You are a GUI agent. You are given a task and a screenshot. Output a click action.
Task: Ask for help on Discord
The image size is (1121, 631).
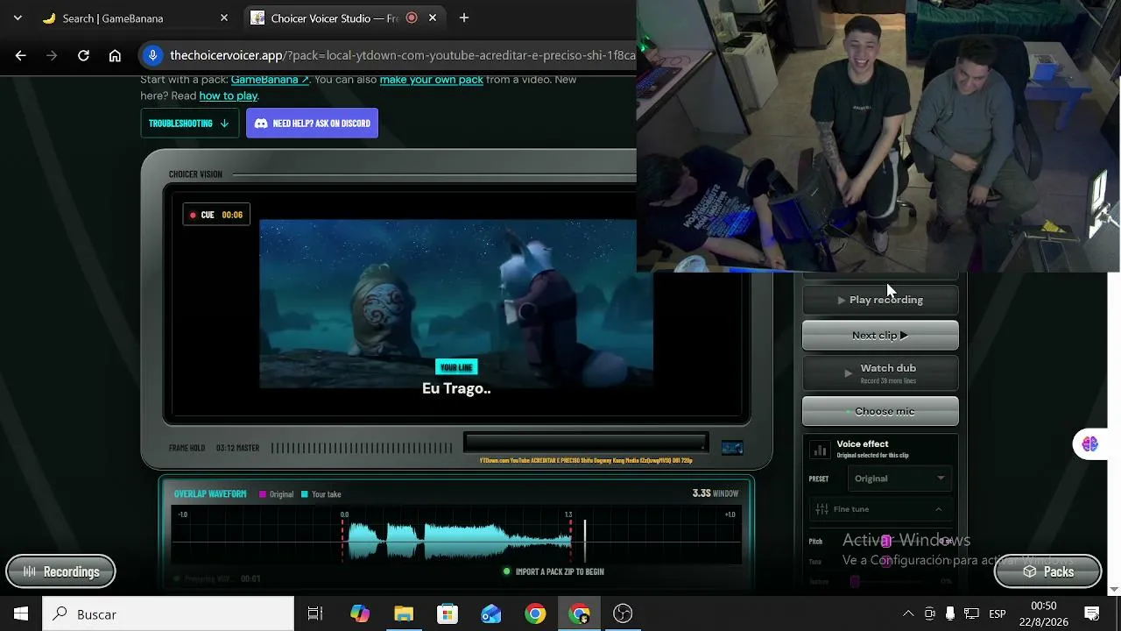[x=312, y=124]
